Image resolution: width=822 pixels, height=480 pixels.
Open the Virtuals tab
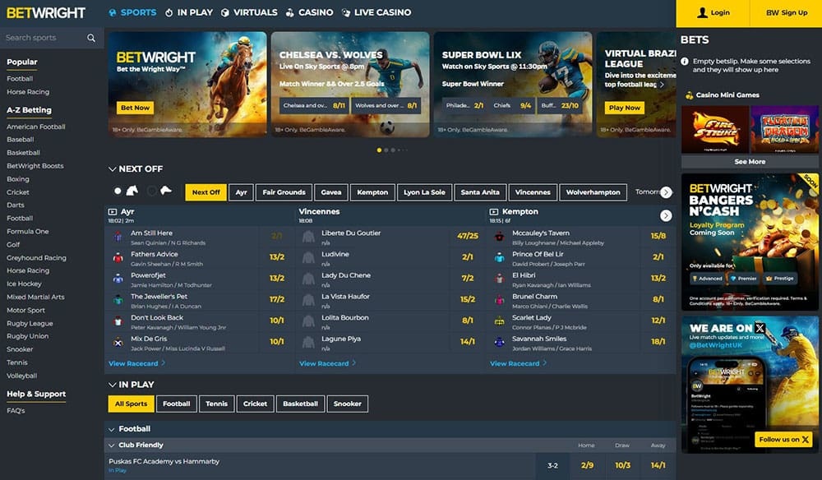point(249,12)
